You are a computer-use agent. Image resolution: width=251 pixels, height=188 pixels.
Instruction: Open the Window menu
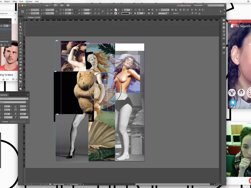(x=29, y=2)
